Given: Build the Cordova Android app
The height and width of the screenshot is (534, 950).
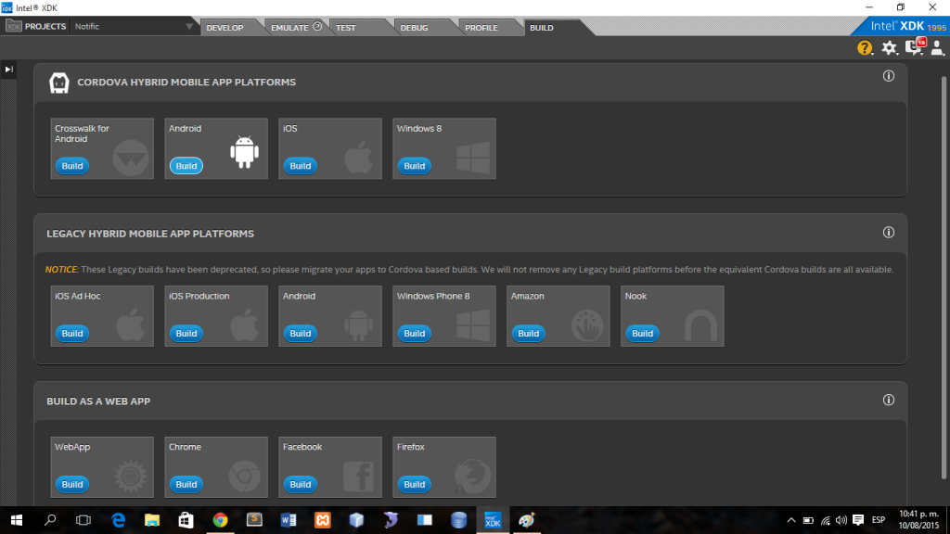Looking at the screenshot, I should 186,166.
